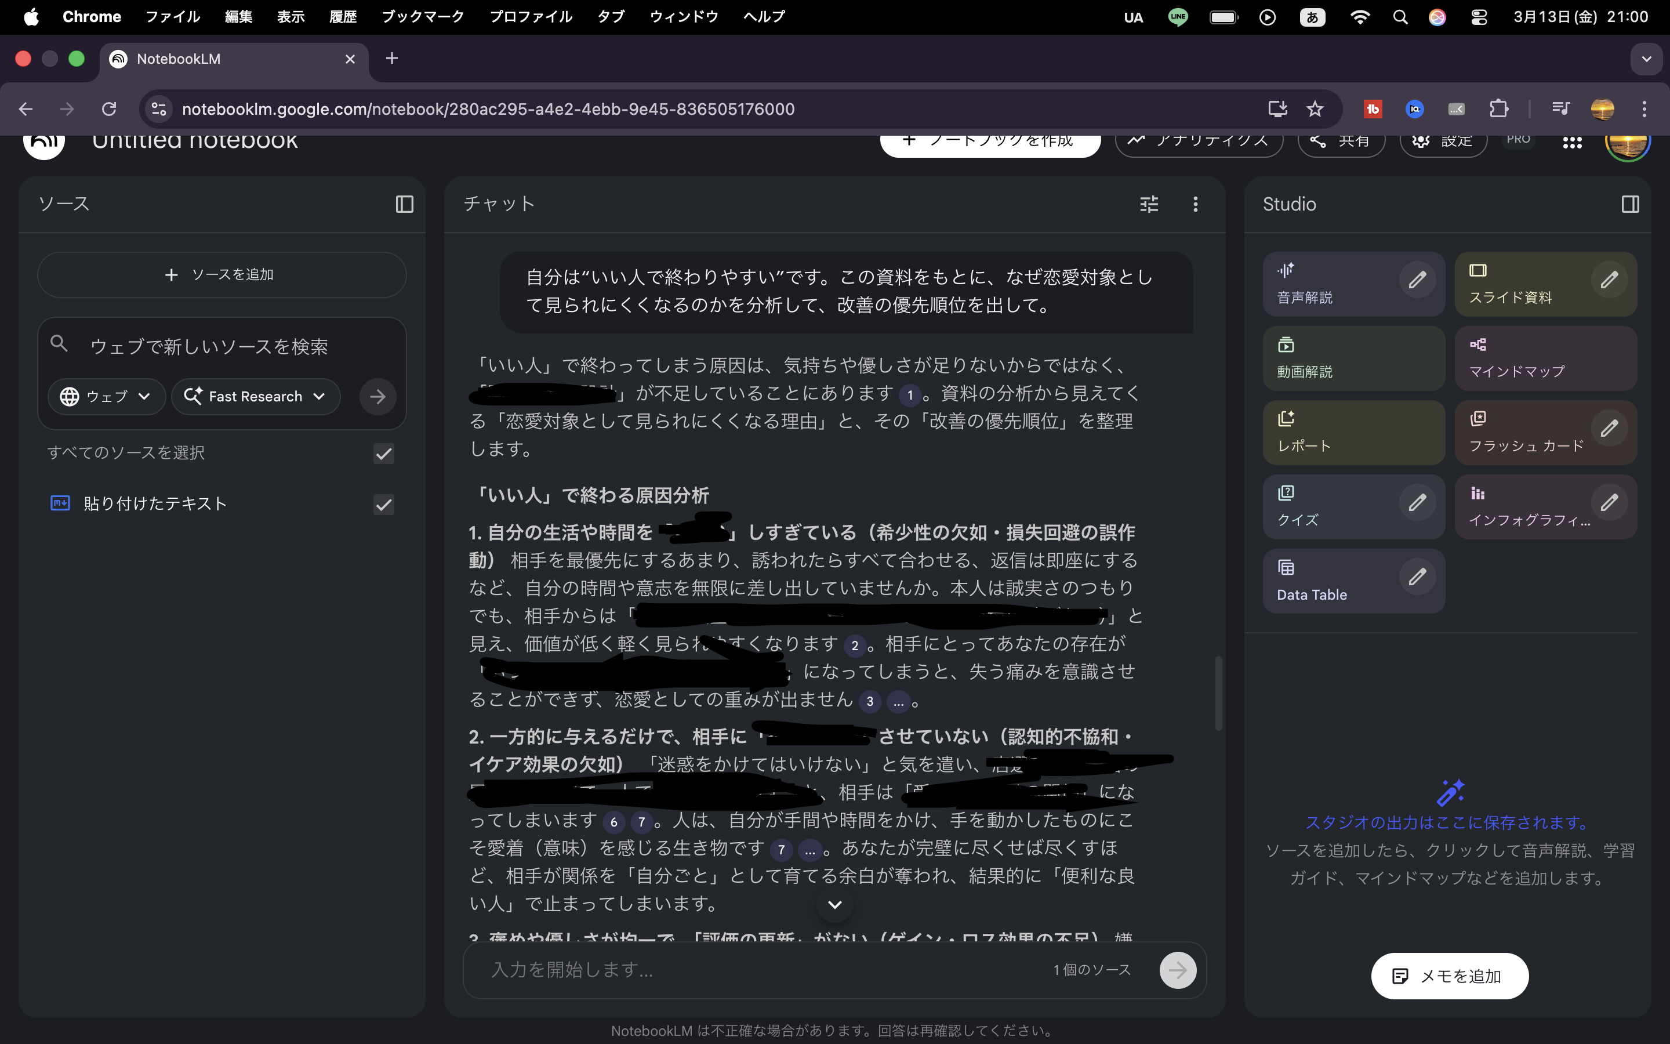Open chat configuration sliders icon
The image size is (1670, 1044).
pos(1149,204)
